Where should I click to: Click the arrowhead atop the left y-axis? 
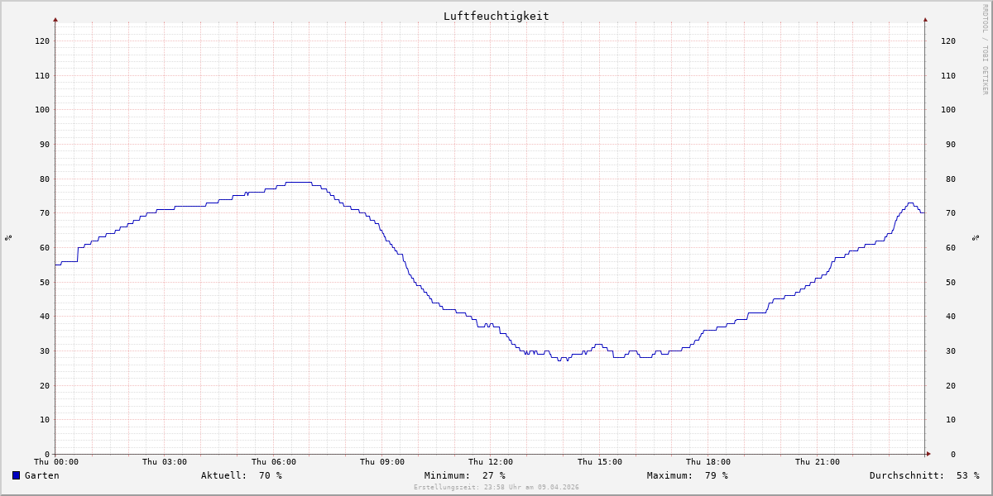[x=55, y=19]
